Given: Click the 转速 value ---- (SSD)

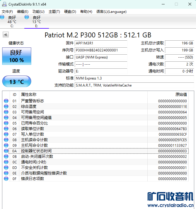Looking at the screenshot, I should (x=180, y=57).
